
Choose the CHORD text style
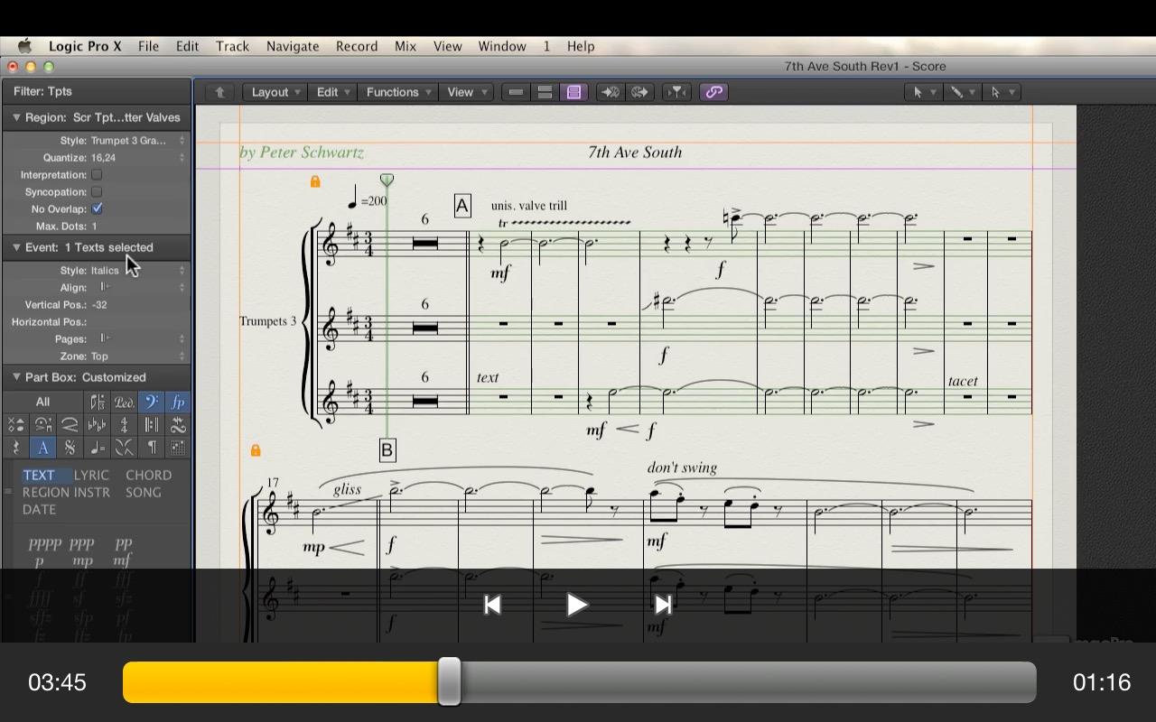point(148,475)
